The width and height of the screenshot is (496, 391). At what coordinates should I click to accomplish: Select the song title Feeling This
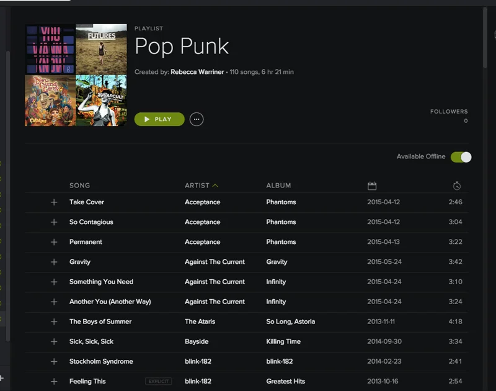[87, 382]
